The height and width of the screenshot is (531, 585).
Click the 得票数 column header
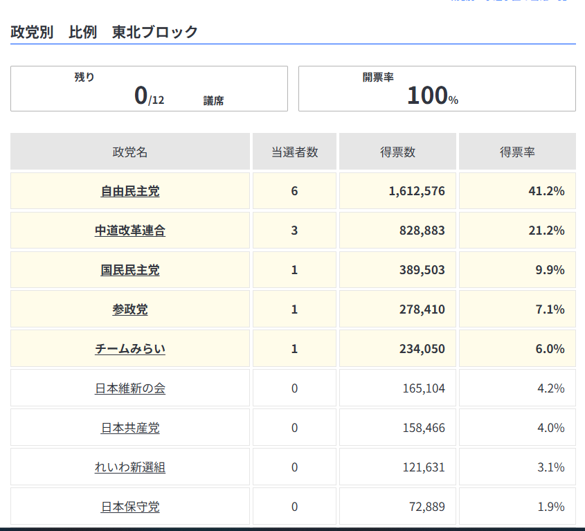397,151
